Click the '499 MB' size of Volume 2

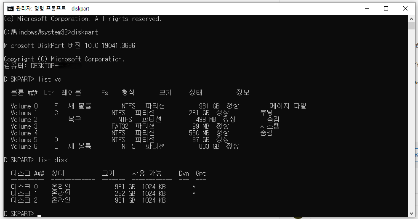[206, 119]
